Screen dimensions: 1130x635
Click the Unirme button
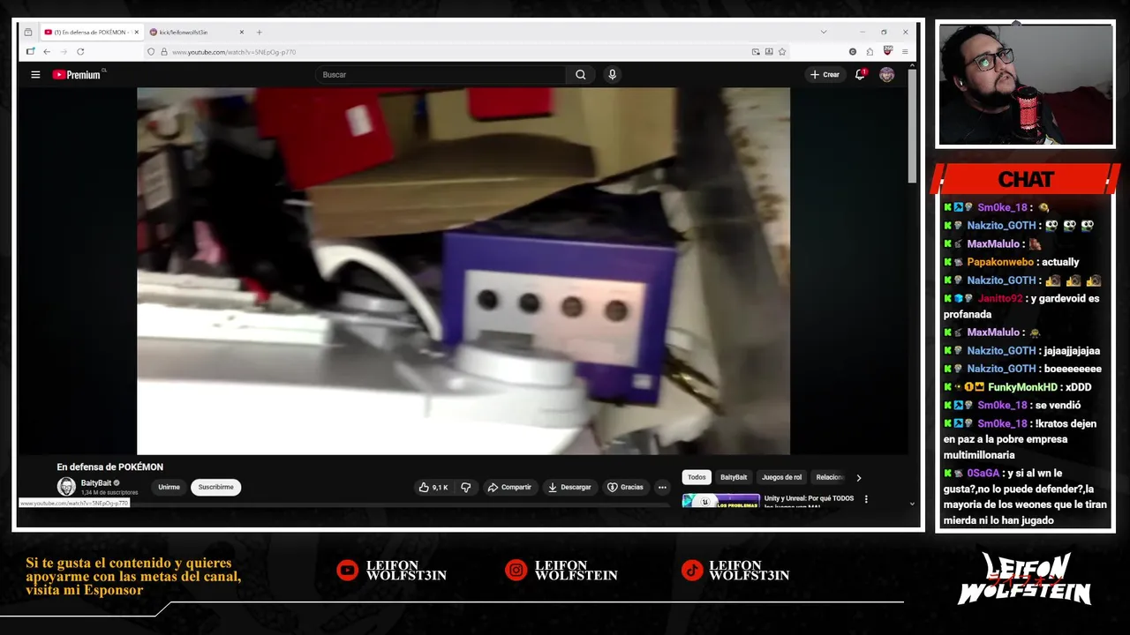tap(169, 487)
